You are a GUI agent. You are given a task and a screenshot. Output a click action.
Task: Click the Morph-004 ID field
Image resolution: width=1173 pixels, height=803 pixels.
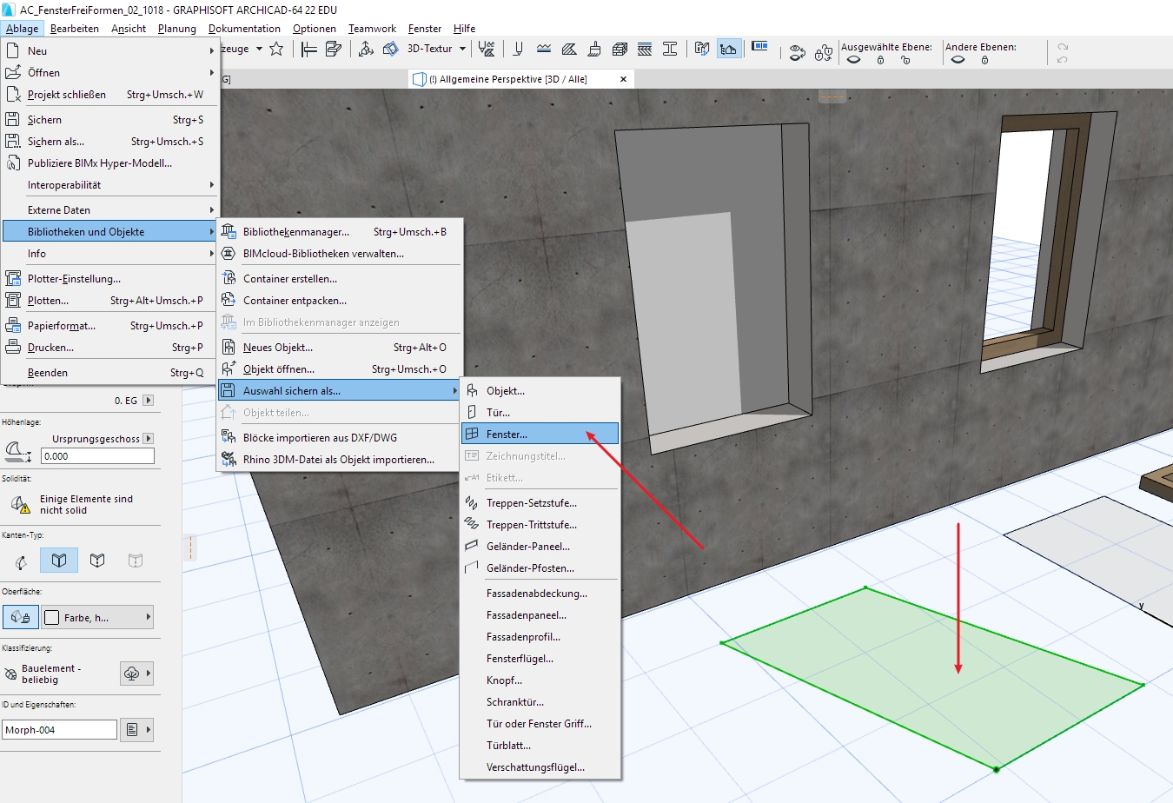pos(59,730)
